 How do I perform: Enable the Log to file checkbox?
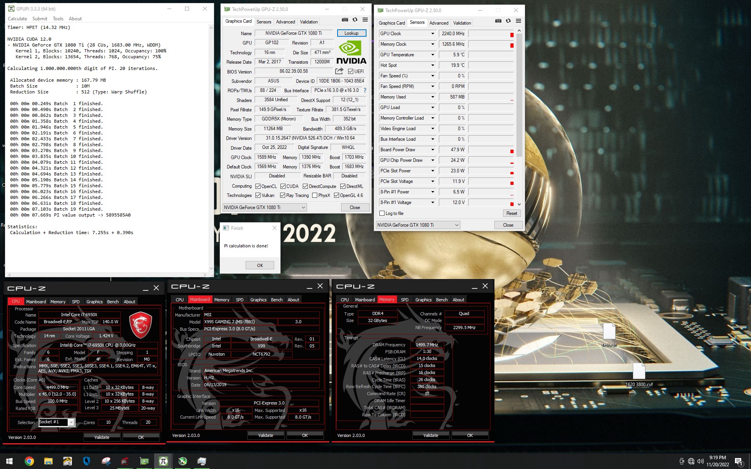click(382, 213)
